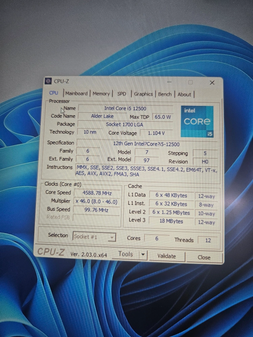Click the Family value field
This screenshot has width=253, height=337.
(88, 151)
